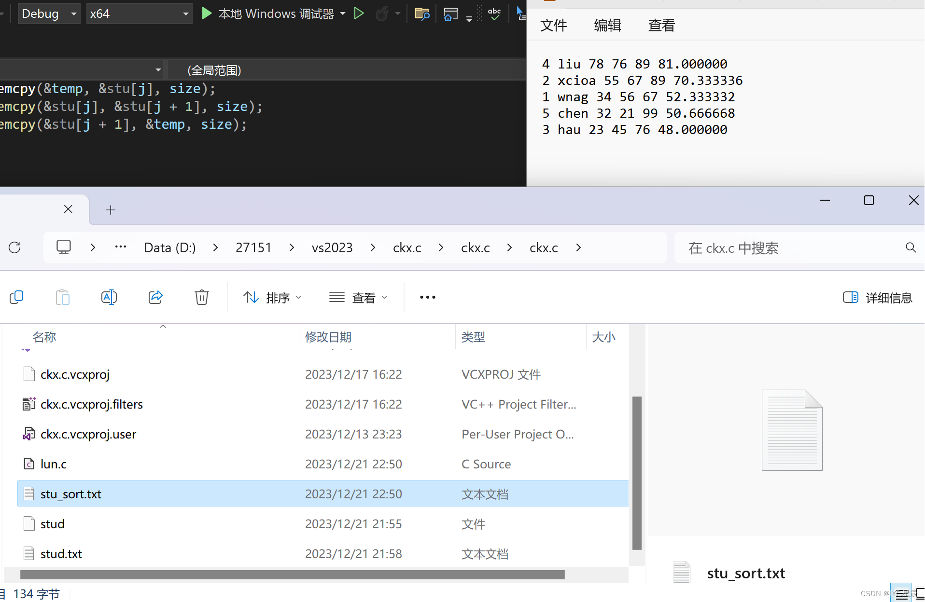Select the stu_sort.txt file row
Viewport: 925px width, 602px height.
[322, 493]
